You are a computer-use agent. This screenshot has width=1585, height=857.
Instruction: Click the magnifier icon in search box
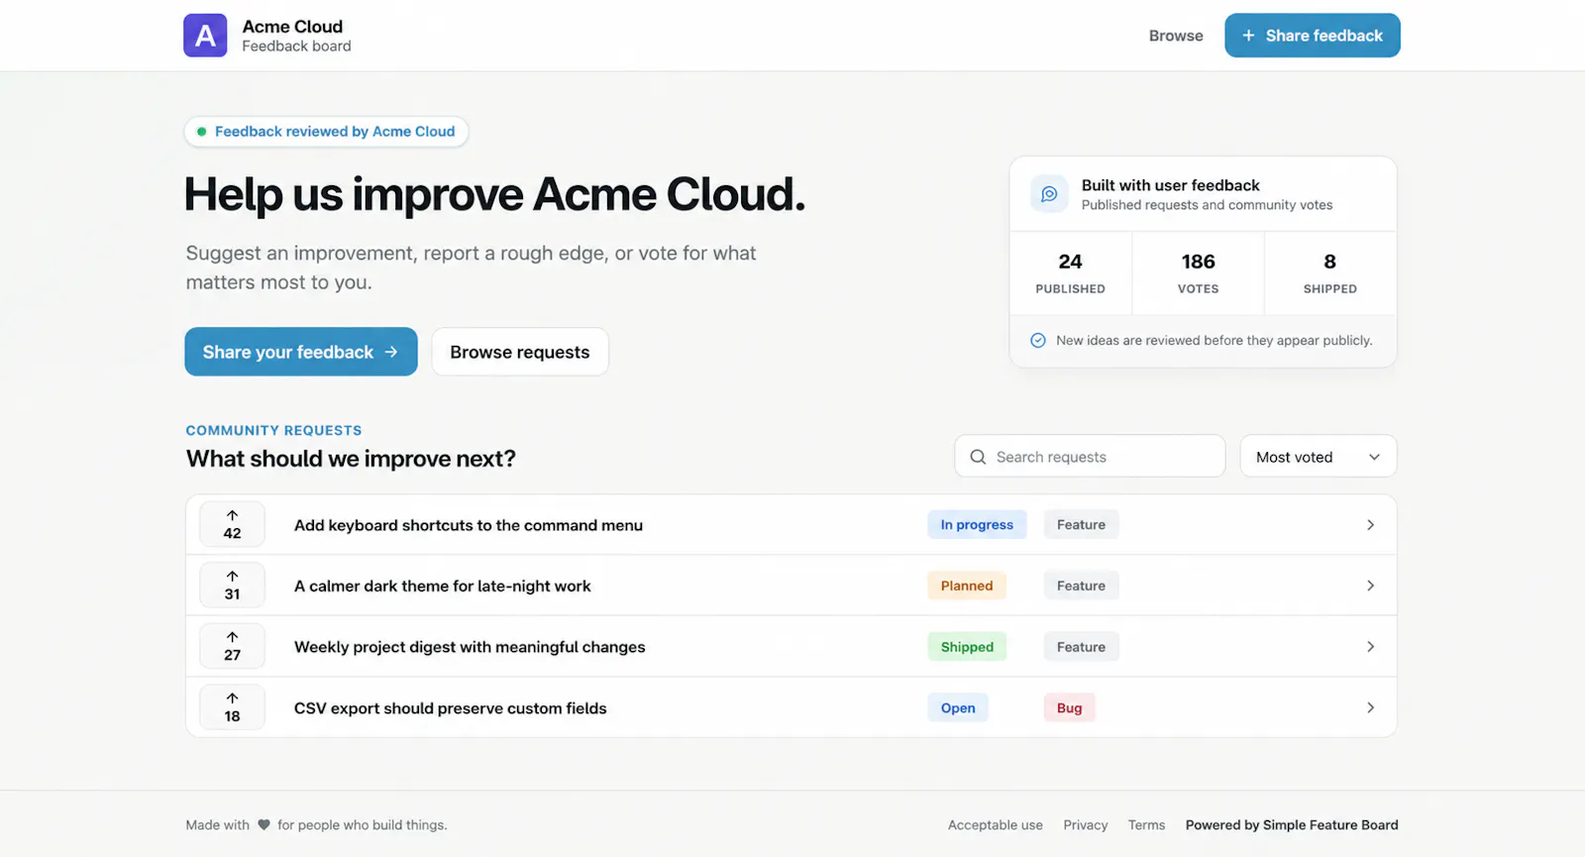click(978, 457)
